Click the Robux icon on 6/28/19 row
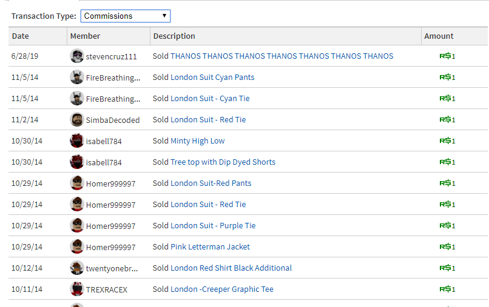 tap(445, 56)
